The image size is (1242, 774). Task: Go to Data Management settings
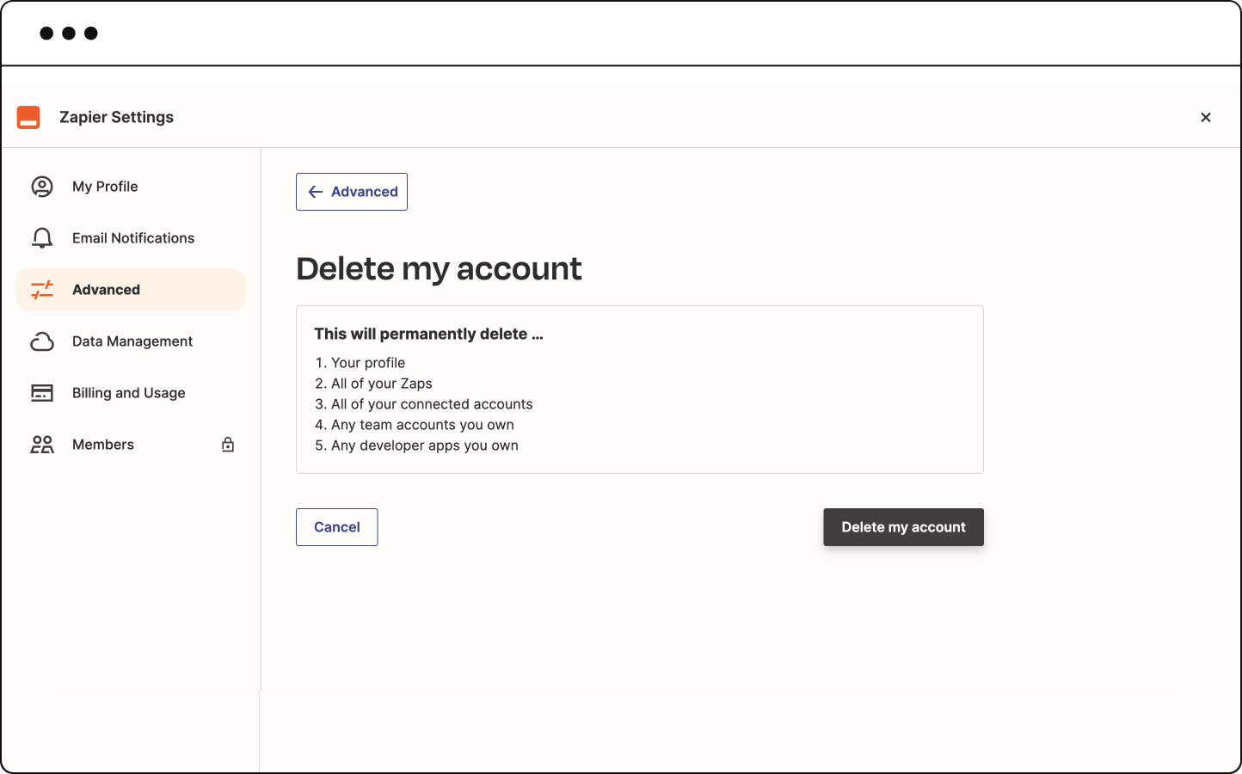(131, 341)
